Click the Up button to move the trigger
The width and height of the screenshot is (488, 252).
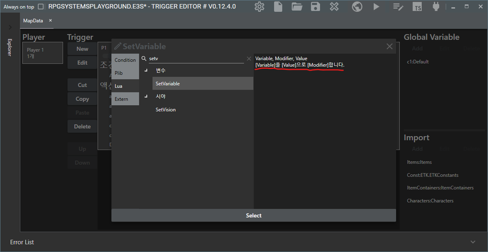(83, 149)
